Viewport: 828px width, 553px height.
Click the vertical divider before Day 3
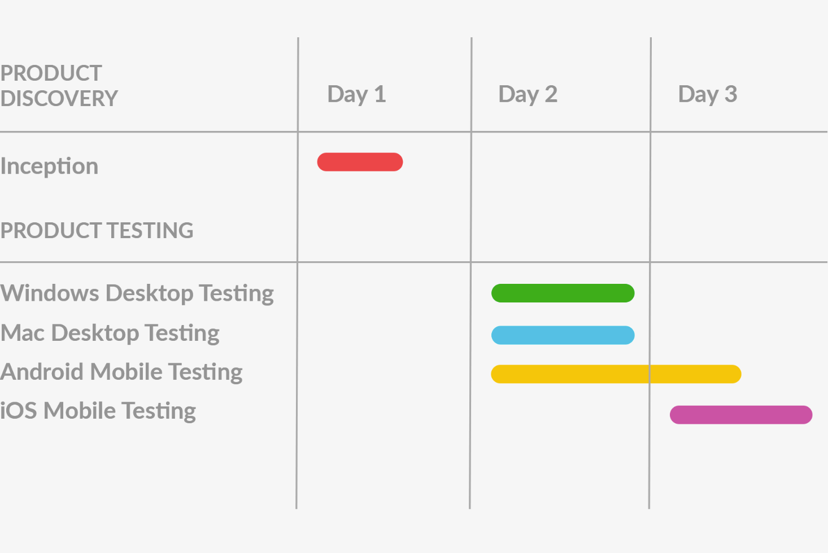(650, 273)
